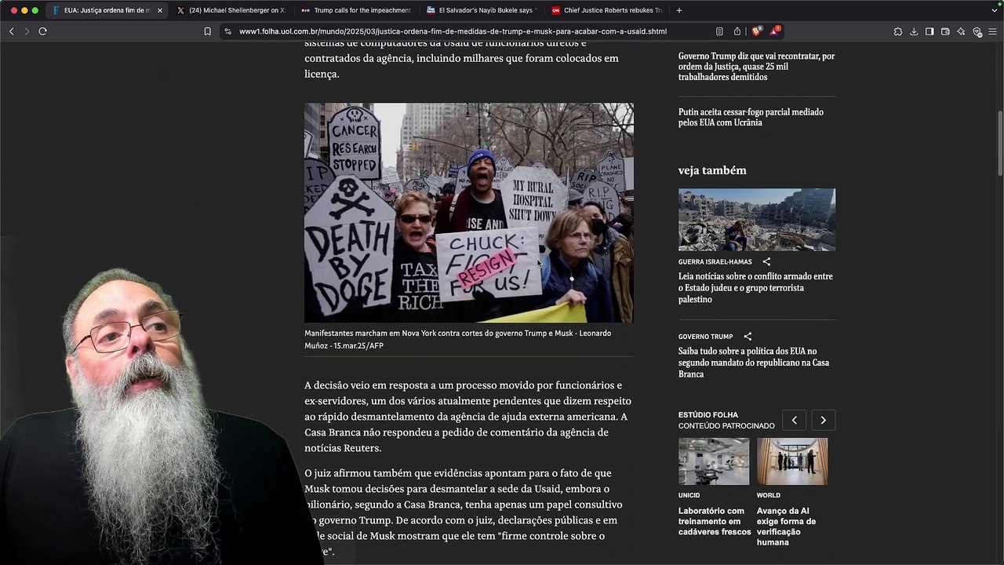Share the Governo Trump section

(x=748, y=336)
